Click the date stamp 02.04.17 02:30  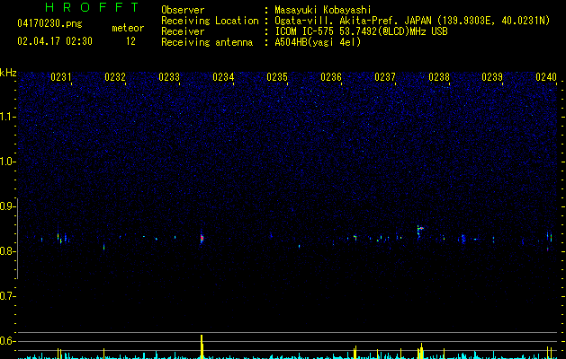pyautogui.click(x=55, y=41)
